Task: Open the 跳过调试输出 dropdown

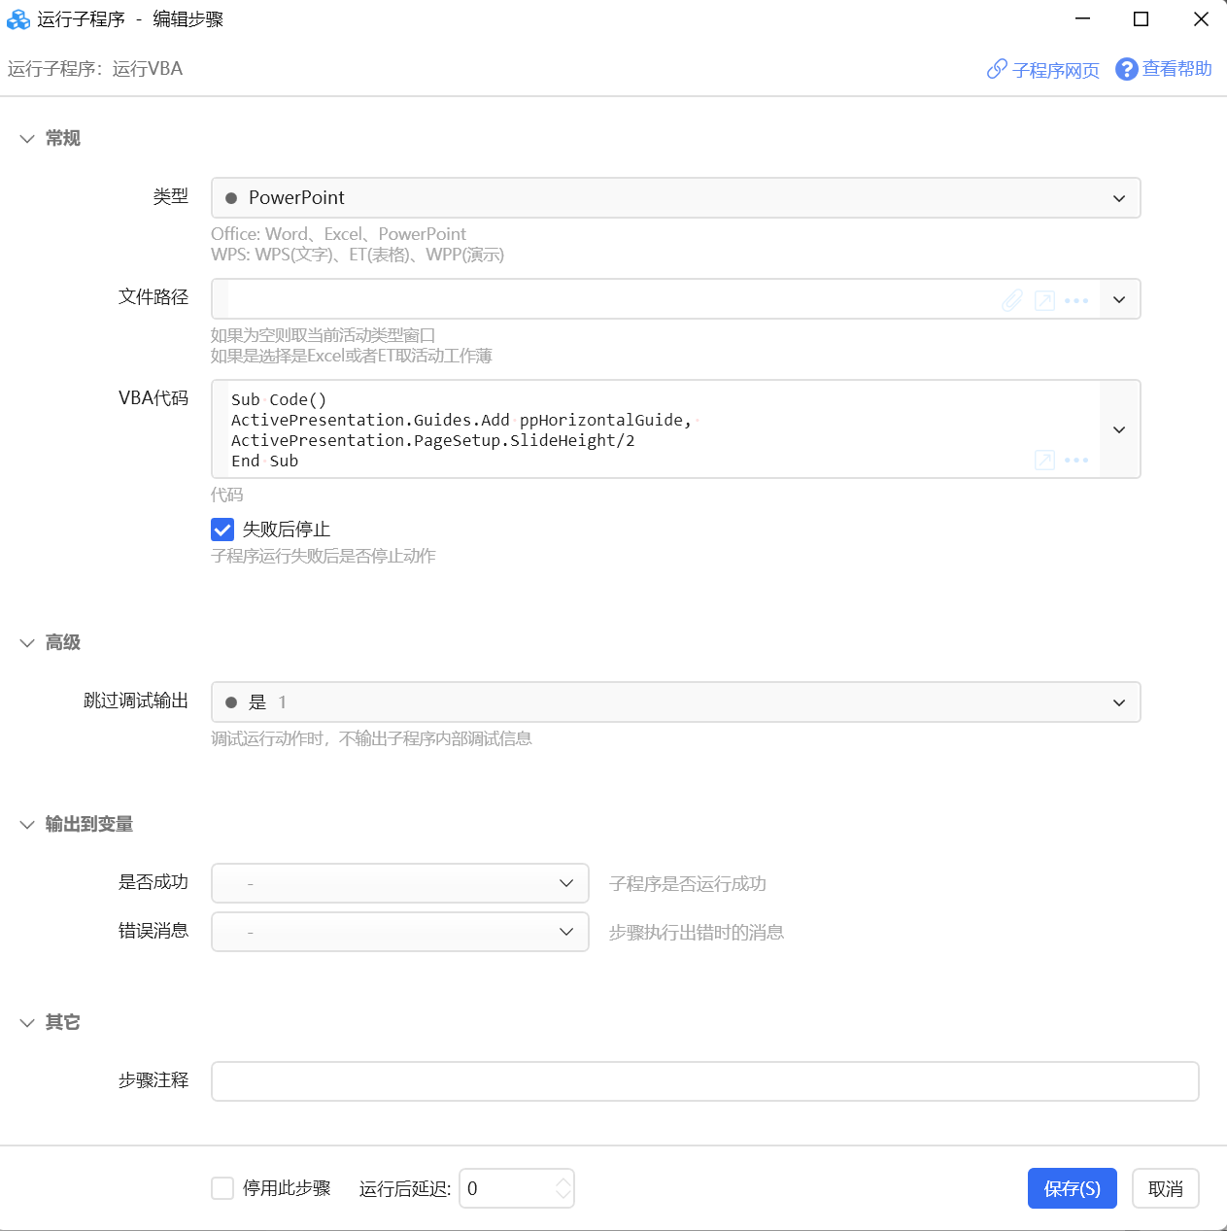Action: (x=675, y=702)
